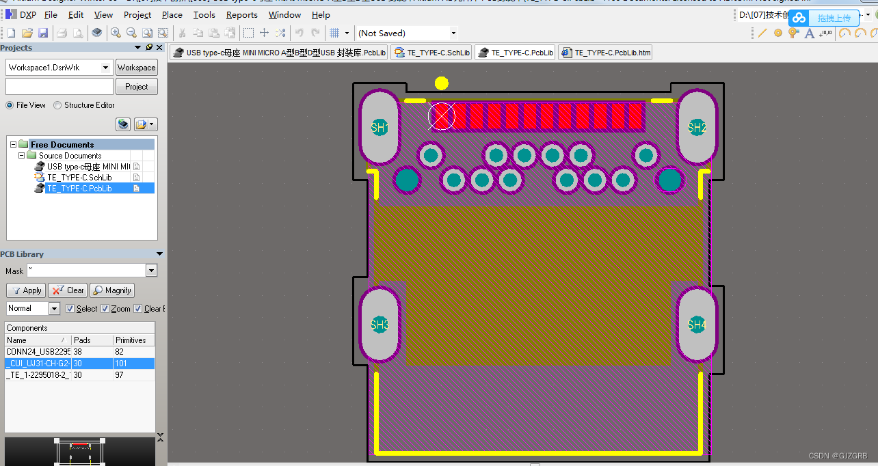878x466 pixels.
Task: Open the Workspace1.DsnWrk dropdown
Action: point(105,67)
